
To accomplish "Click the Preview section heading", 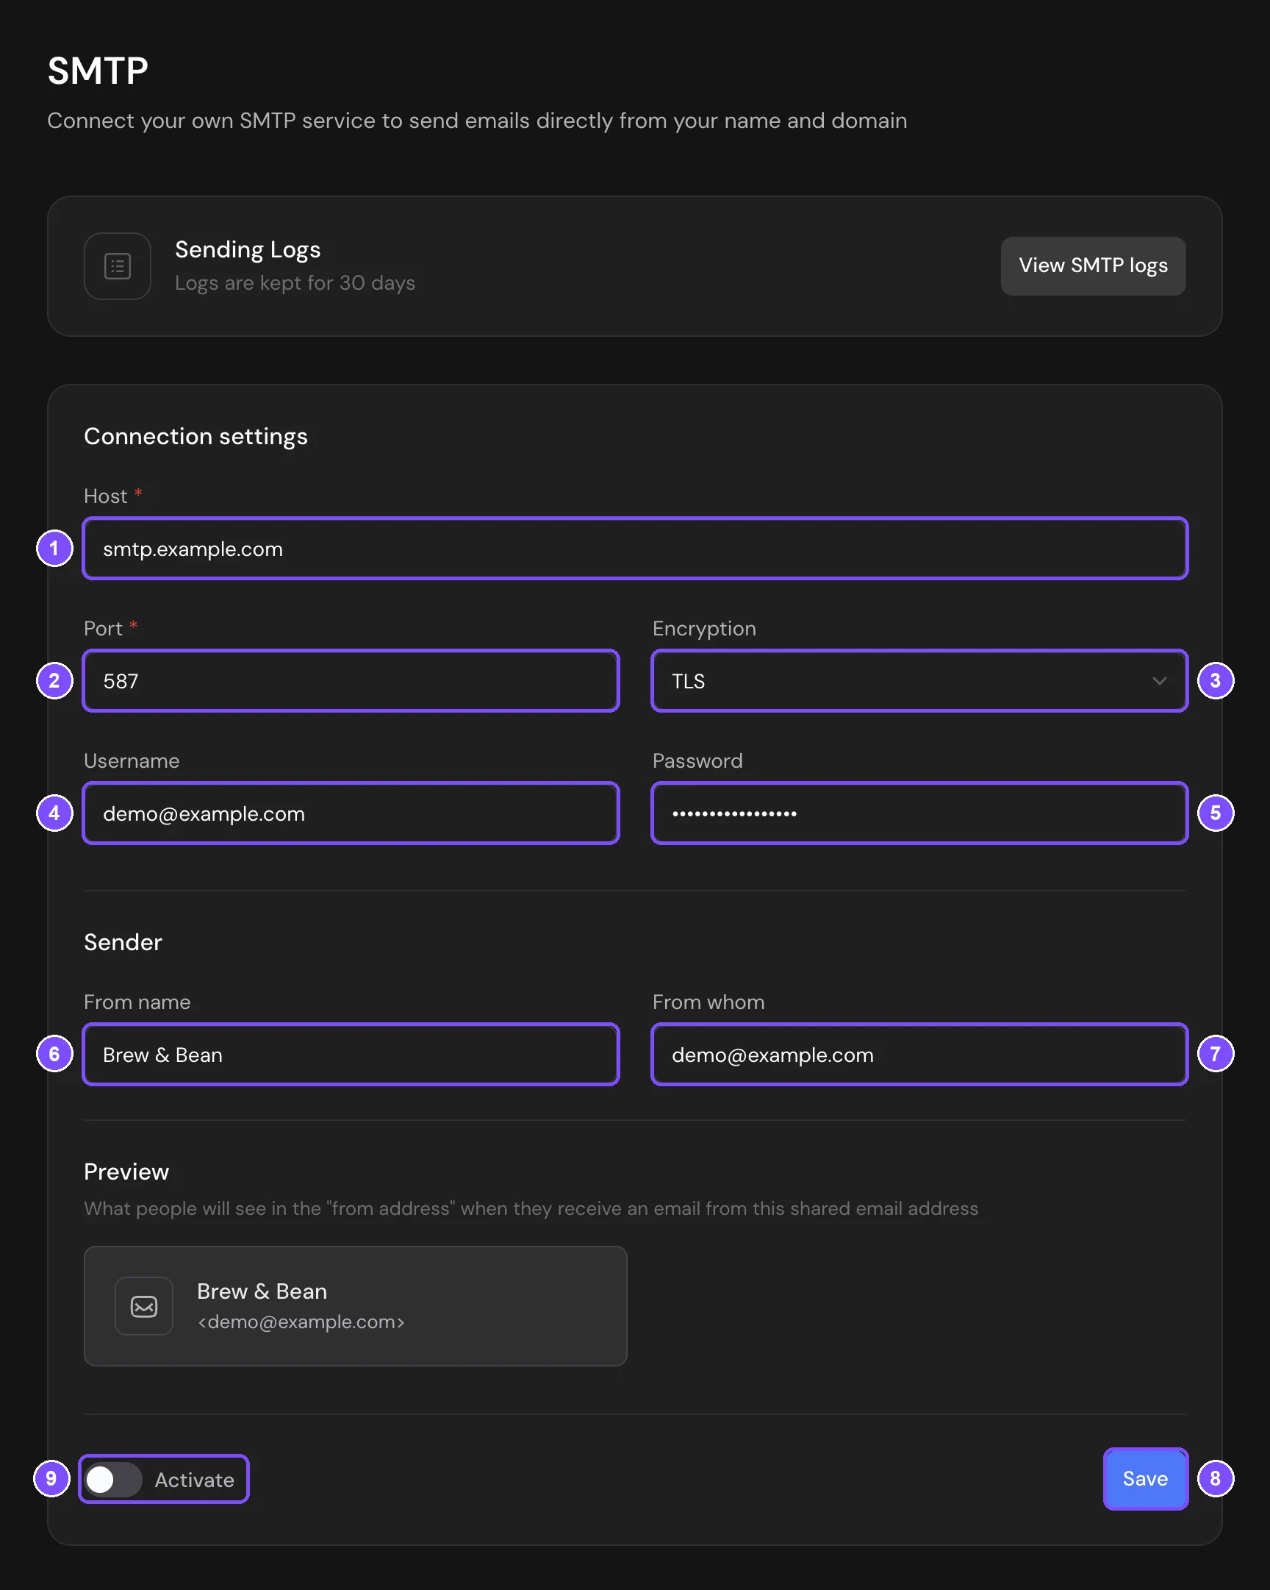I will pyautogui.click(x=126, y=1172).
